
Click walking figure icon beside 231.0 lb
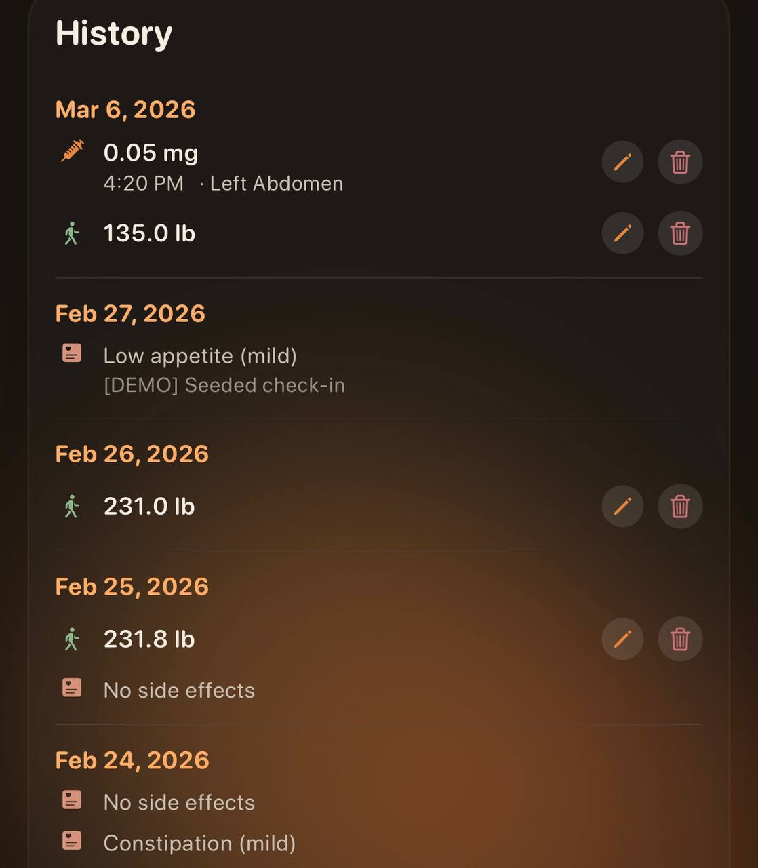coord(71,506)
